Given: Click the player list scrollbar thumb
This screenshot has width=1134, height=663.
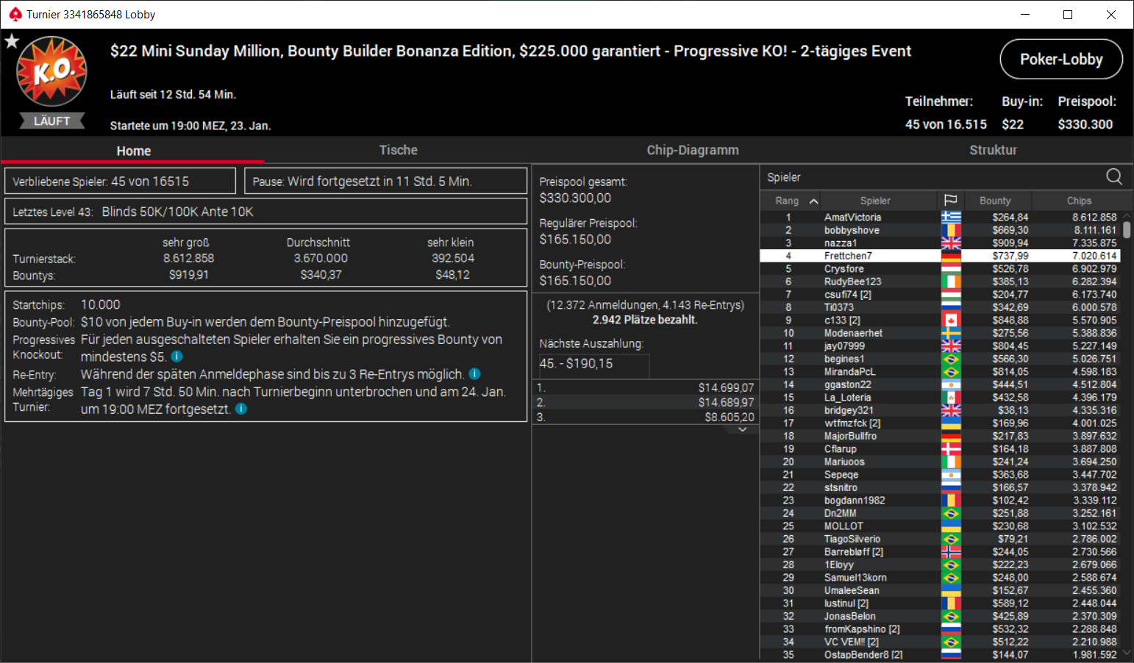Looking at the screenshot, I should pyautogui.click(x=1126, y=229).
